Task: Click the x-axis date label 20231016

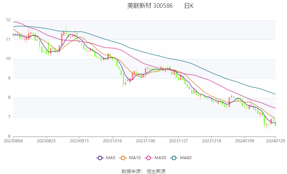Action: click(112, 141)
